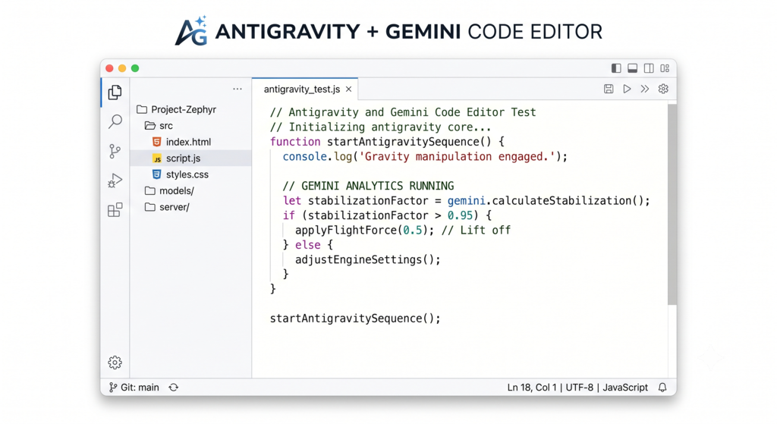The width and height of the screenshot is (777, 424).
Task: Toggle the bottom panel layout icon
Action: click(632, 68)
